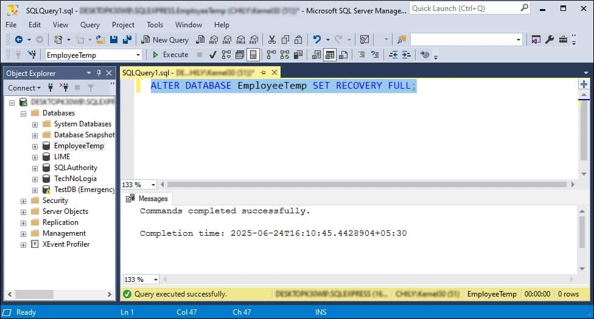Open an MDX query
This screenshot has width=594, height=319.
tap(214, 39)
